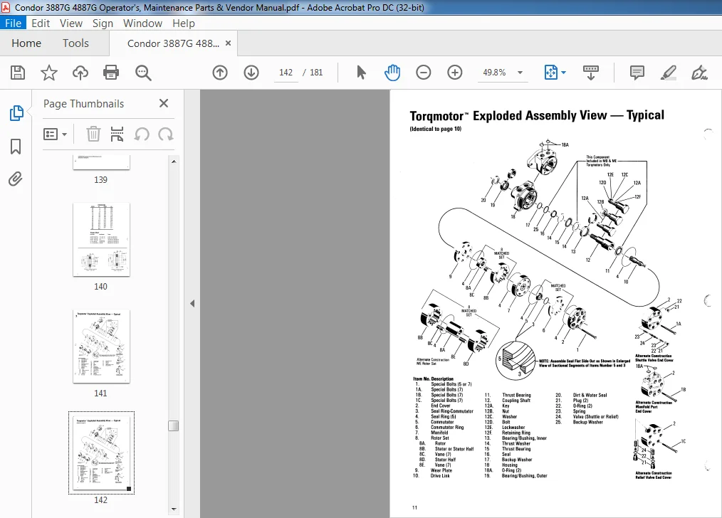The image size is (722, 518).
Task: Open the Bookmarks panel in the sidebar
Action: click(16, 147)
